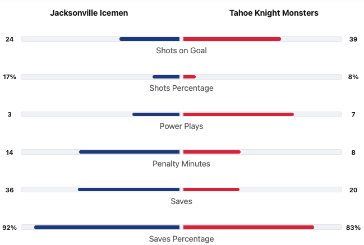Click the Knight Monsters 39 shots value

click(x=353, y=39)
